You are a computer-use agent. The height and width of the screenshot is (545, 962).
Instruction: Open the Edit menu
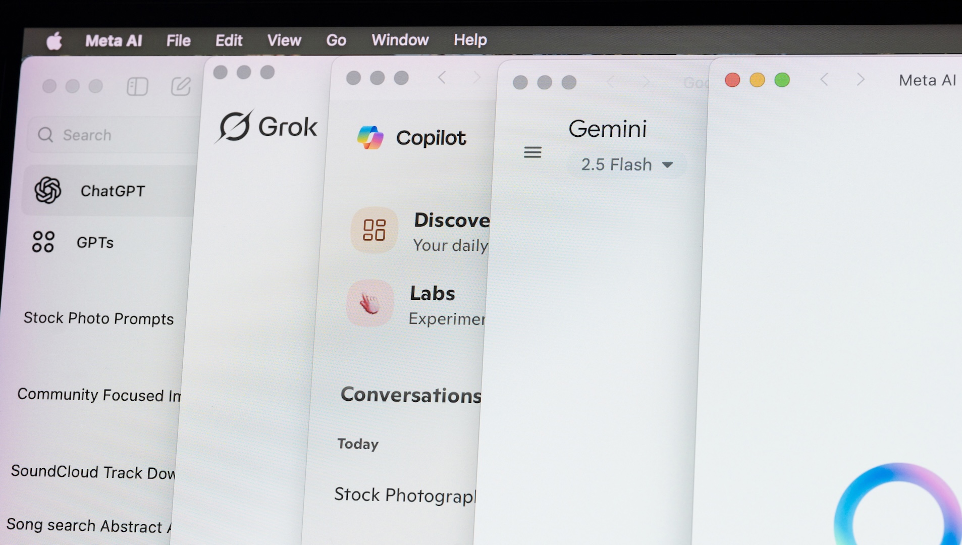click(x=229, y=40)
